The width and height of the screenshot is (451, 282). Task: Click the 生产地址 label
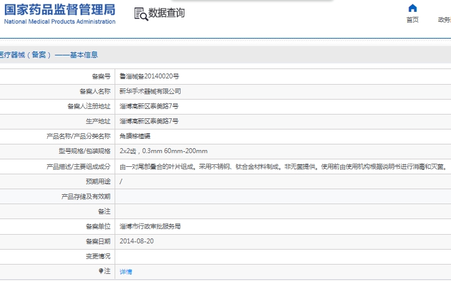click(x=98, y=121)
